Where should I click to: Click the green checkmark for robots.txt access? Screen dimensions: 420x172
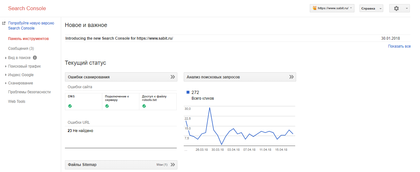[144, 106]
